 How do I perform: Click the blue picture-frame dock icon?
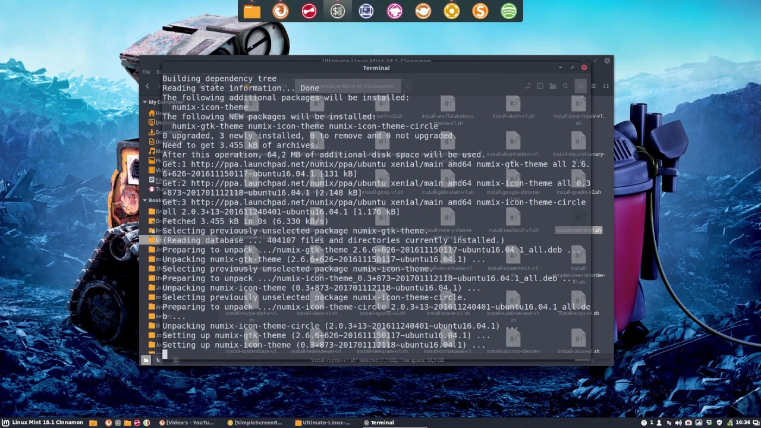[x=366, y=11]
